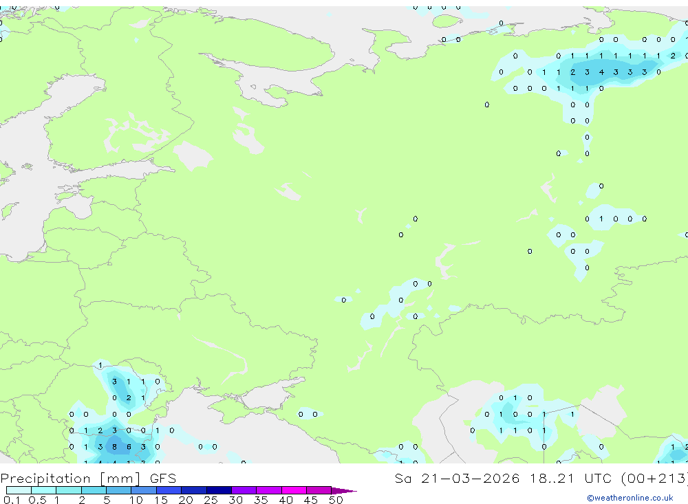Click the '4' value in the northeastern rain band
688x504 pixels.
pos(601,72)
